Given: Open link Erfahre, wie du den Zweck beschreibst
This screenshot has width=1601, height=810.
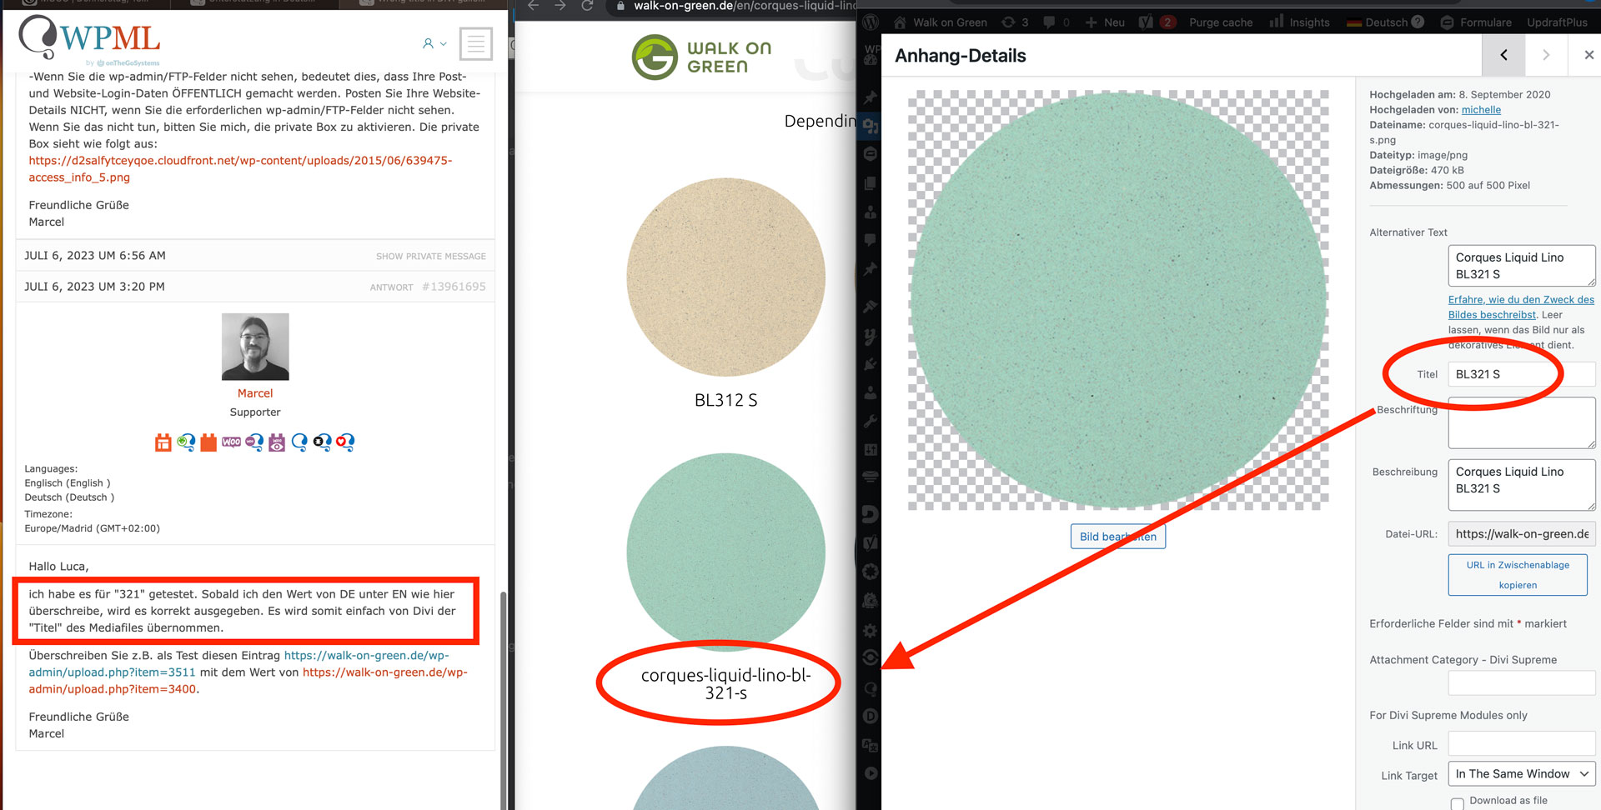Looking at the screenshot, I should (1521, 307).
